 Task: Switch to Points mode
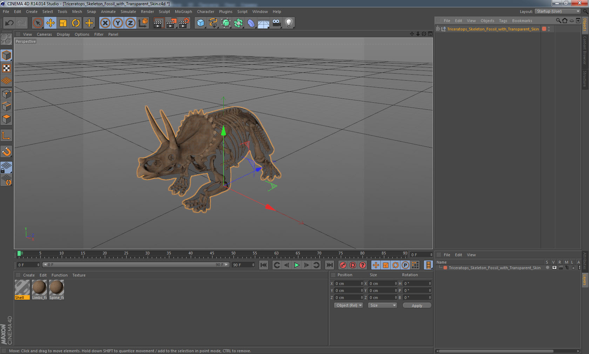click(x=6, y=94)
